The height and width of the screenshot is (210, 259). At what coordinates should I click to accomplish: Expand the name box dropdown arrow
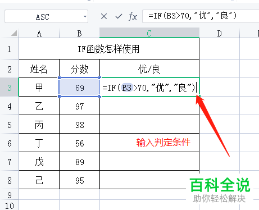85,16
